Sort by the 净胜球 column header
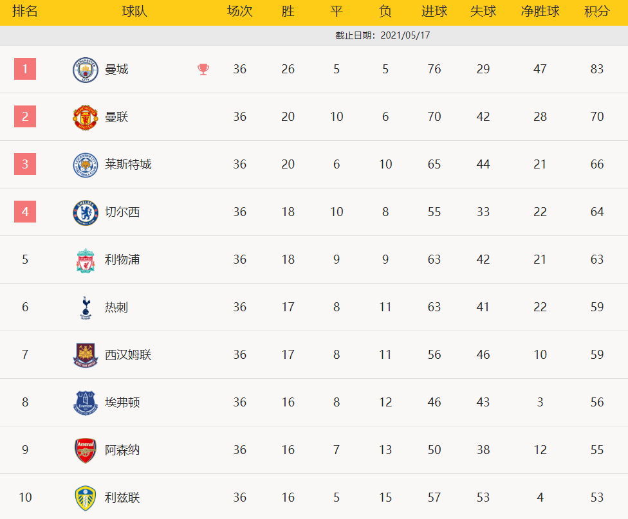628x519 pixels. point(540,11)
